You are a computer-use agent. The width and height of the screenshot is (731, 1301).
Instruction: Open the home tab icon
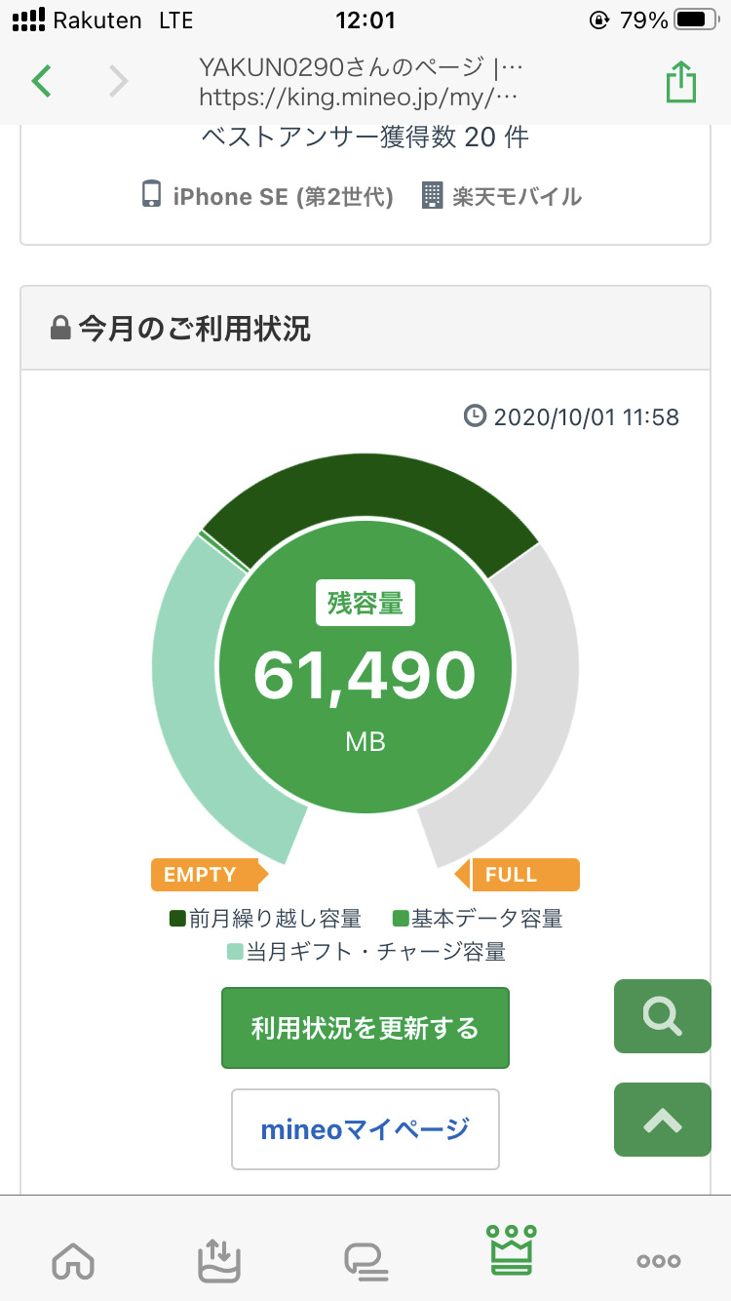coord(73,1260)
